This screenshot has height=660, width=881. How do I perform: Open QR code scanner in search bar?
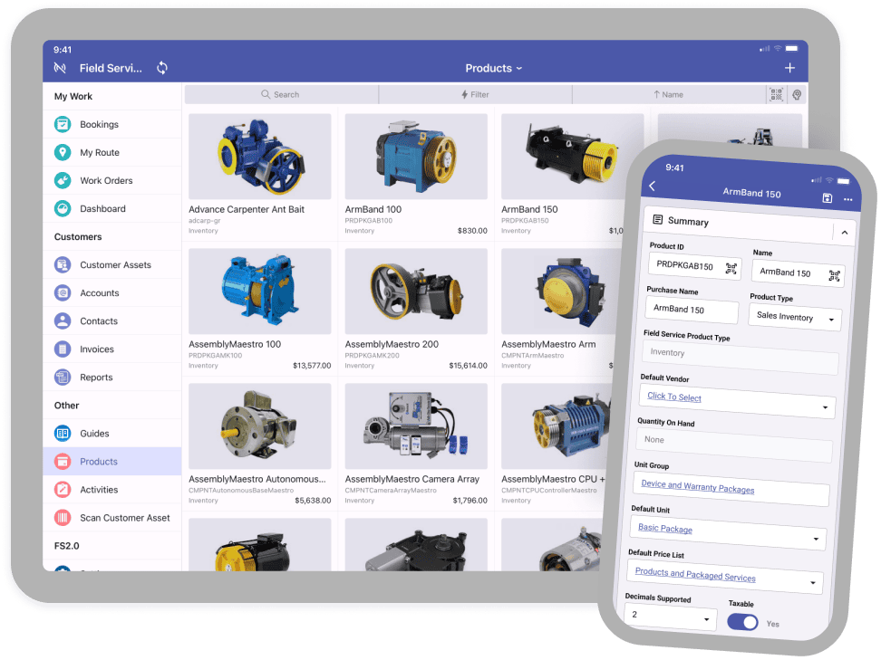point(776,94)
